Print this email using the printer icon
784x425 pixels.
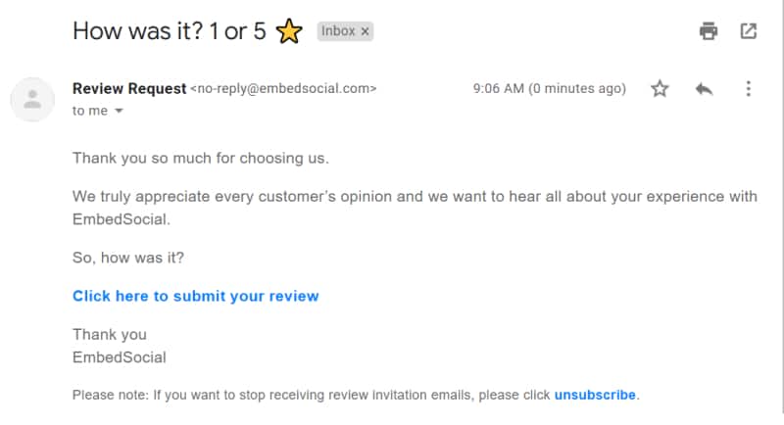point(708,31)
